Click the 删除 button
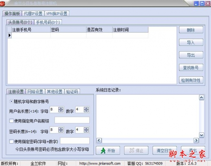Screen dimensions: 211x166 191,30
